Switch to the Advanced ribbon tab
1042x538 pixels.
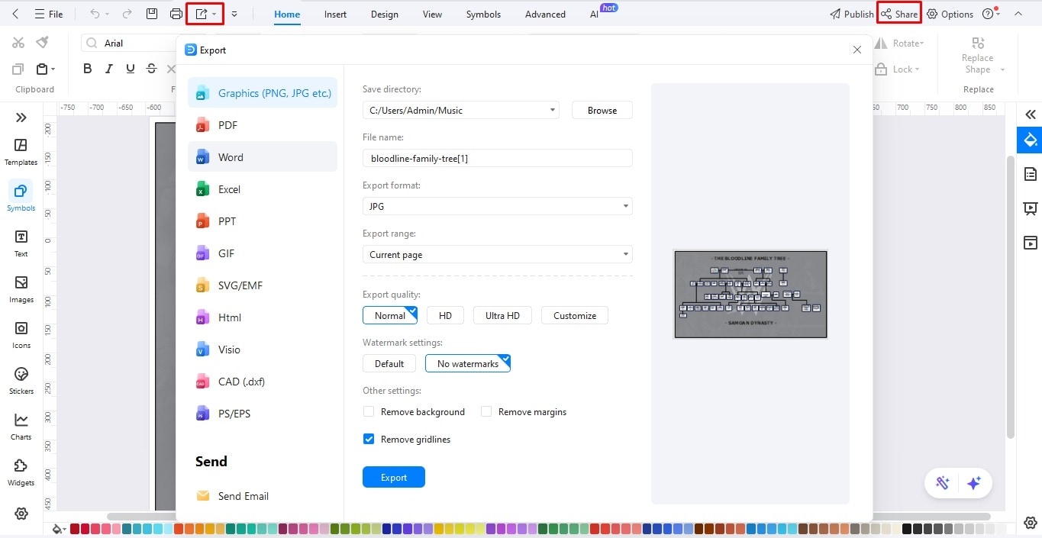click(x=545, y=14)
